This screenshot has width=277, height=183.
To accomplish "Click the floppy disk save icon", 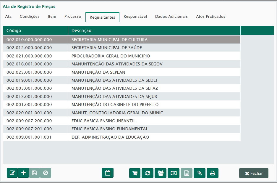I will click(x=35, y=173).
